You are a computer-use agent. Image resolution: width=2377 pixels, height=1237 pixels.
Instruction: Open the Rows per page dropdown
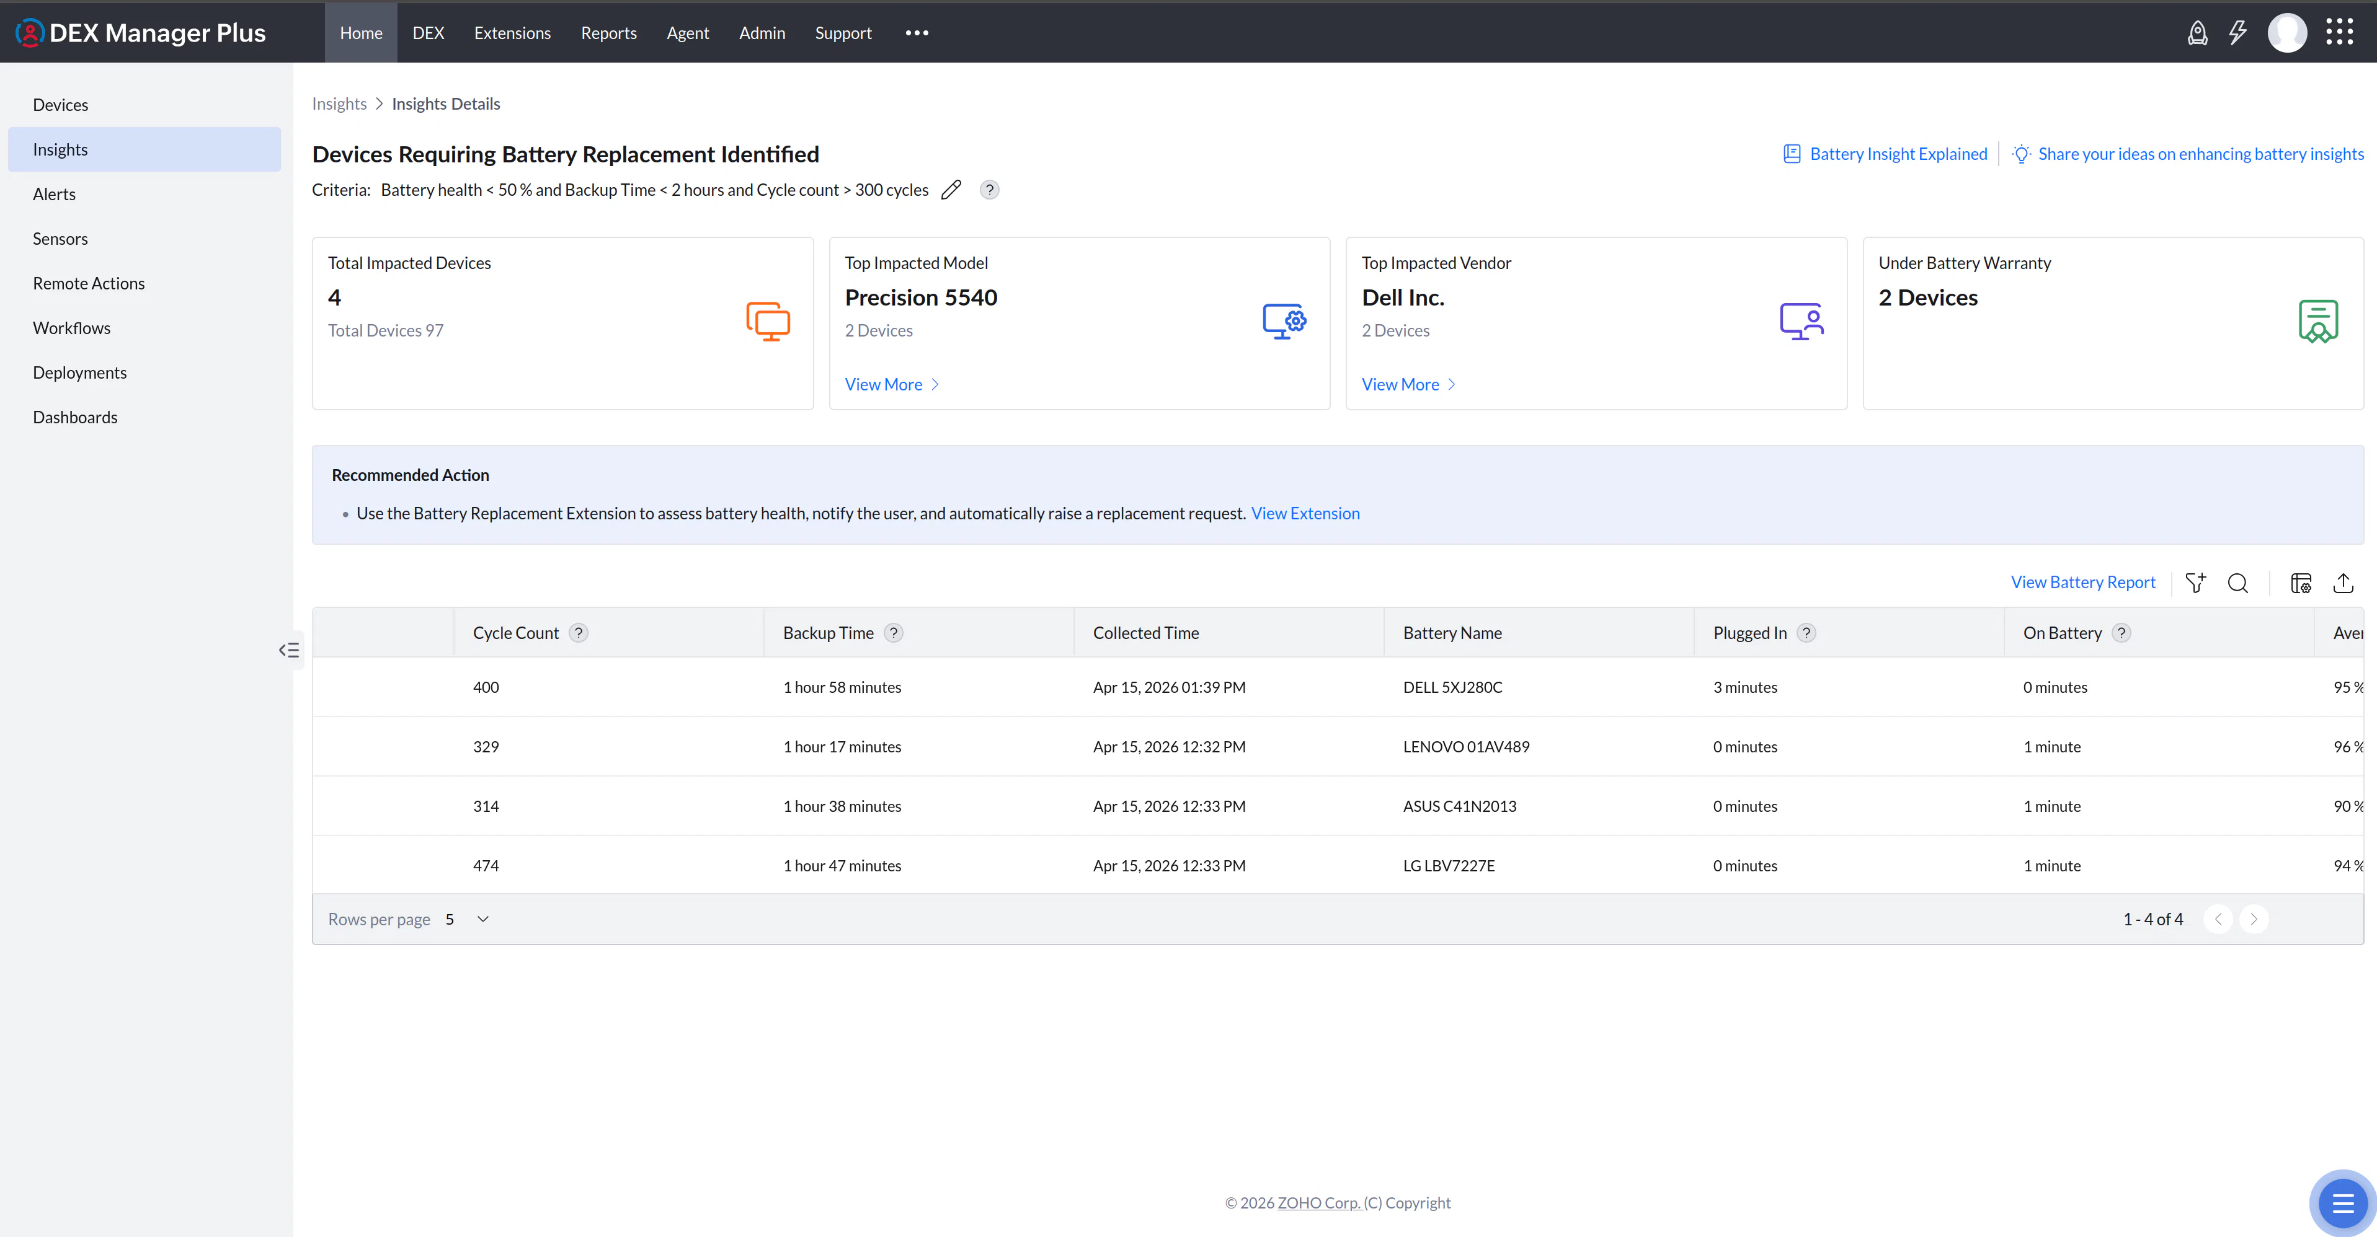pos(467,920)
